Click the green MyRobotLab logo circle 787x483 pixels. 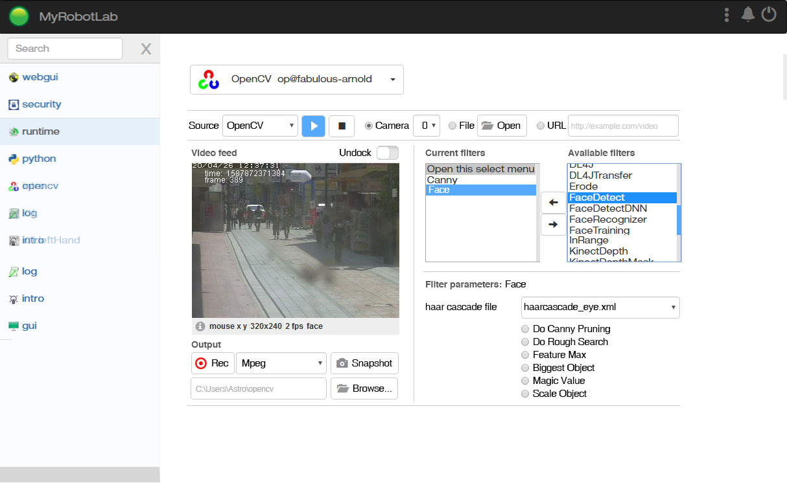point(19,16)
